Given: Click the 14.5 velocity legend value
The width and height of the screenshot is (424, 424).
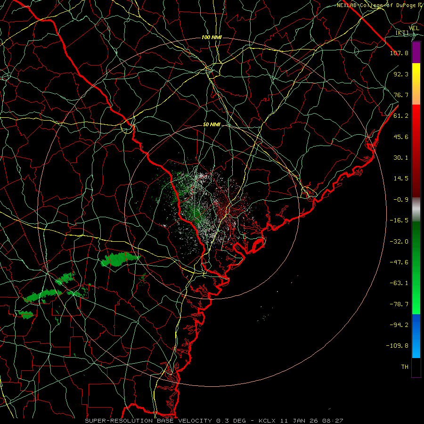Looking at the screenshot, I should tap(401, 179).
